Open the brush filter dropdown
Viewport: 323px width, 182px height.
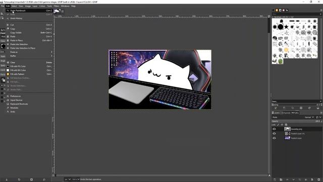tap(320, 14)
